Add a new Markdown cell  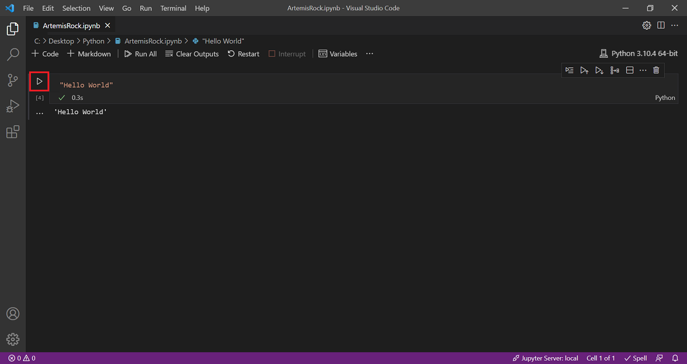89,54
